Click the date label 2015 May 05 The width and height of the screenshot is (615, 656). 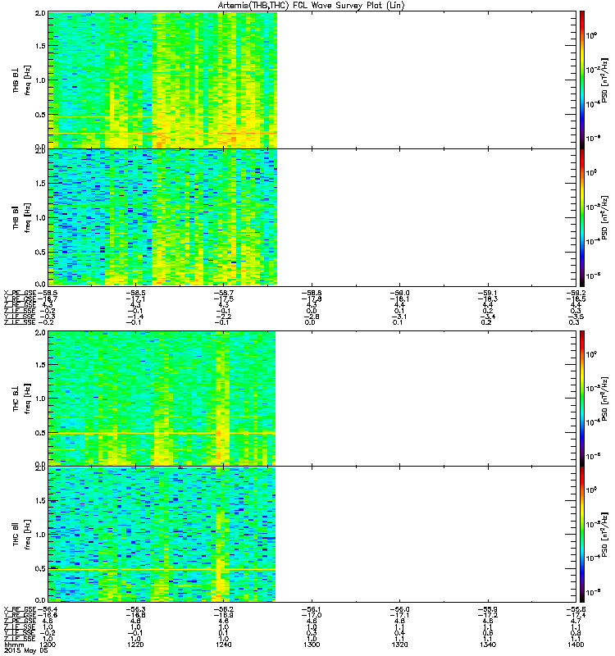(x=26, y=651)
